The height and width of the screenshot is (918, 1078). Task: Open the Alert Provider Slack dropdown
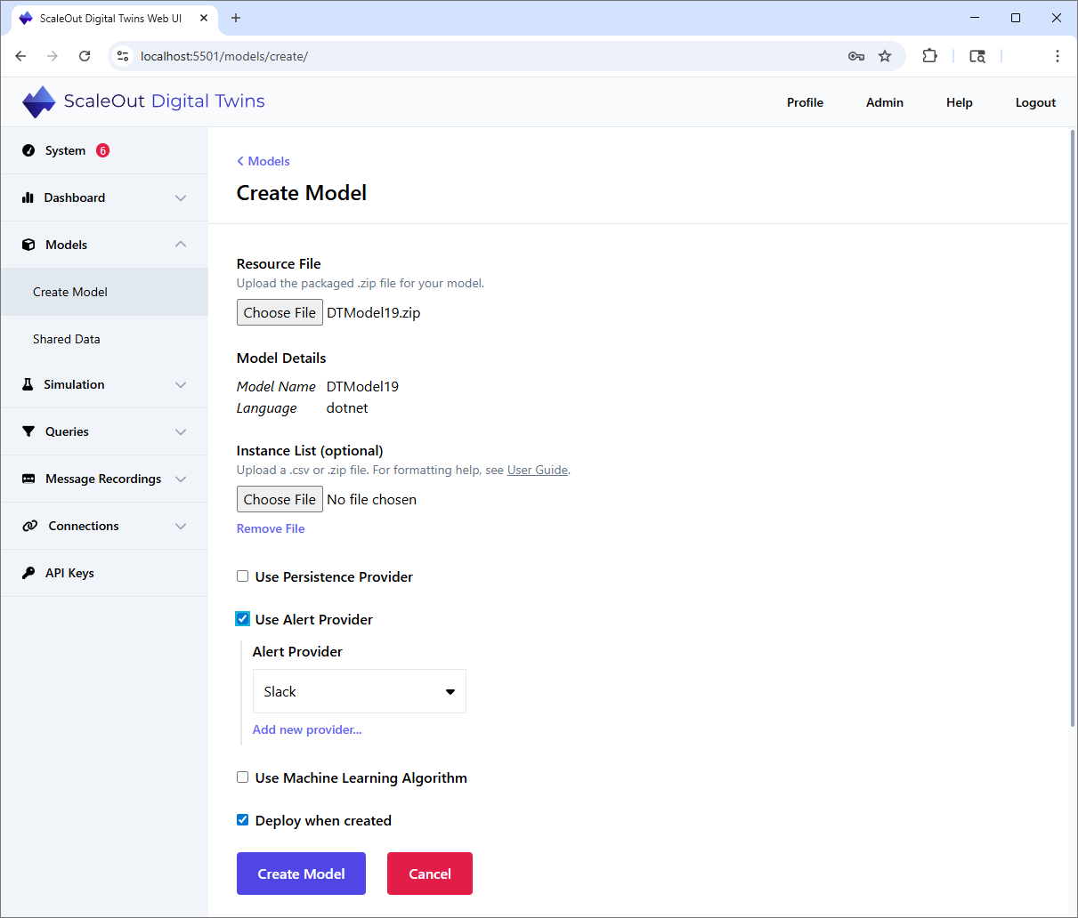point(360,691)
